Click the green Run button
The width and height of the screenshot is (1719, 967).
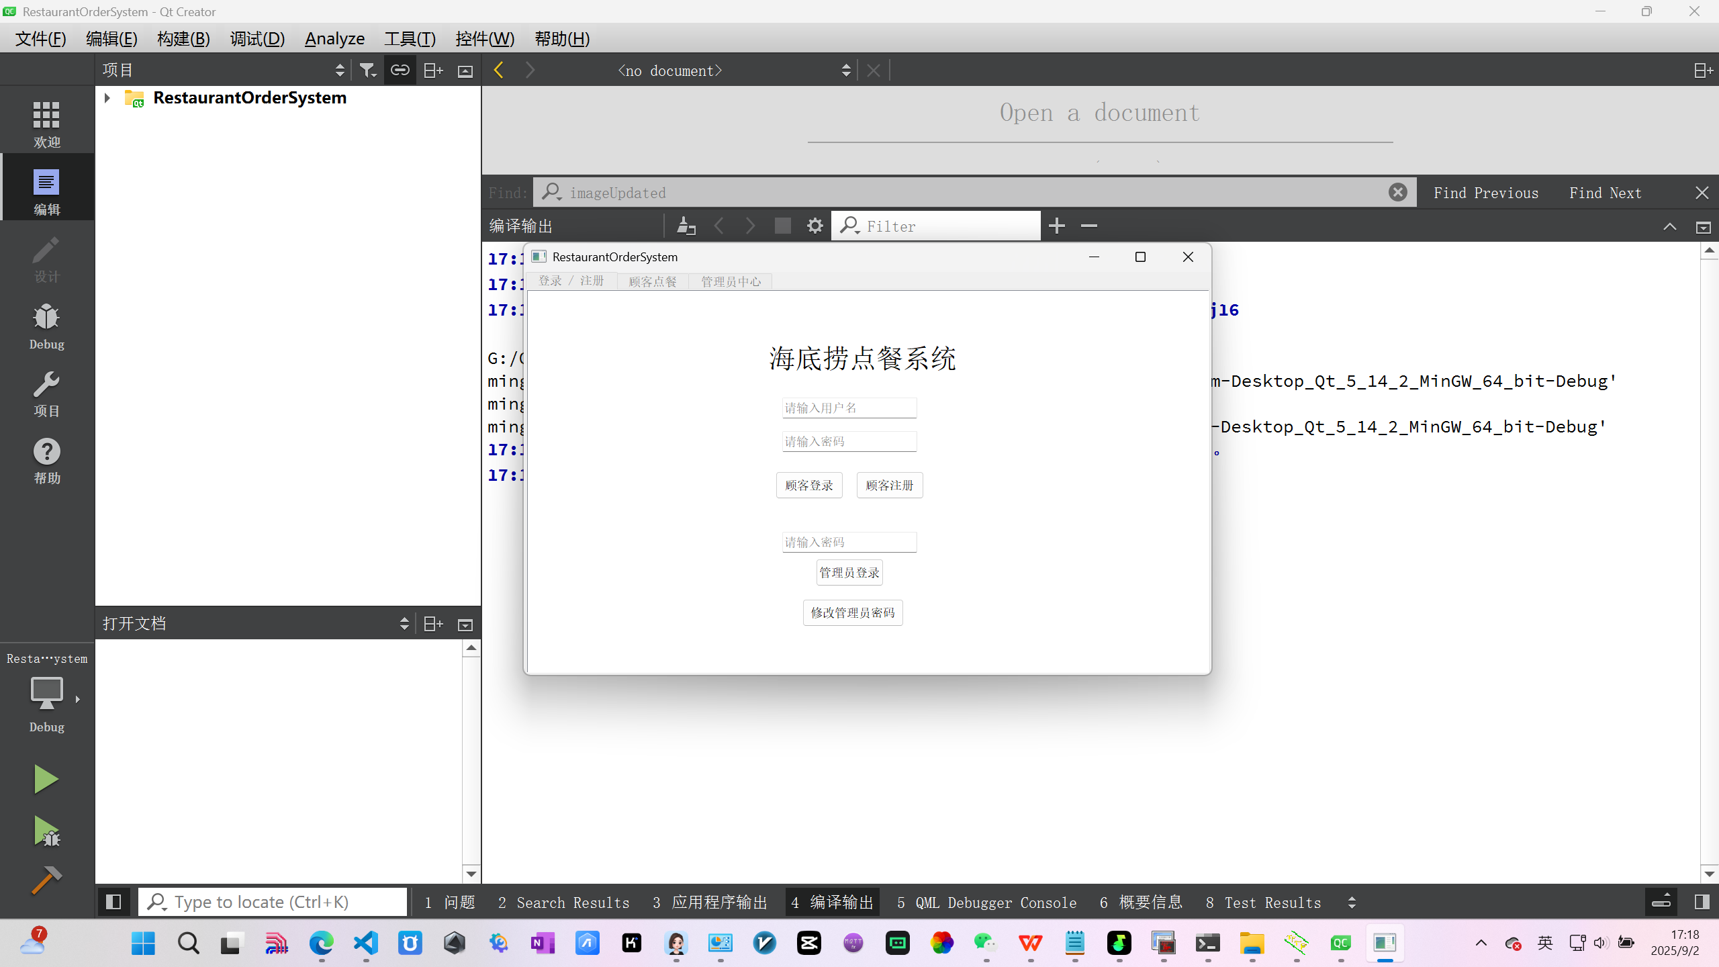[46, 779]
